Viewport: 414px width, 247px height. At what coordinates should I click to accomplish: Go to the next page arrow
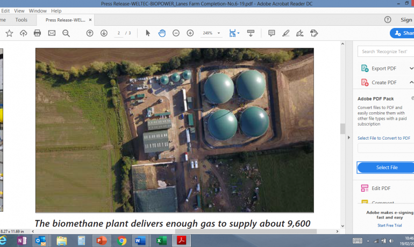[104, 33]
